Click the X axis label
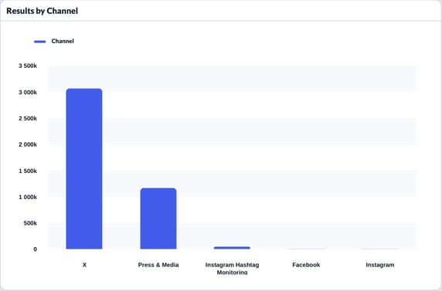This screenshot has width=442, height=291. 84,265
